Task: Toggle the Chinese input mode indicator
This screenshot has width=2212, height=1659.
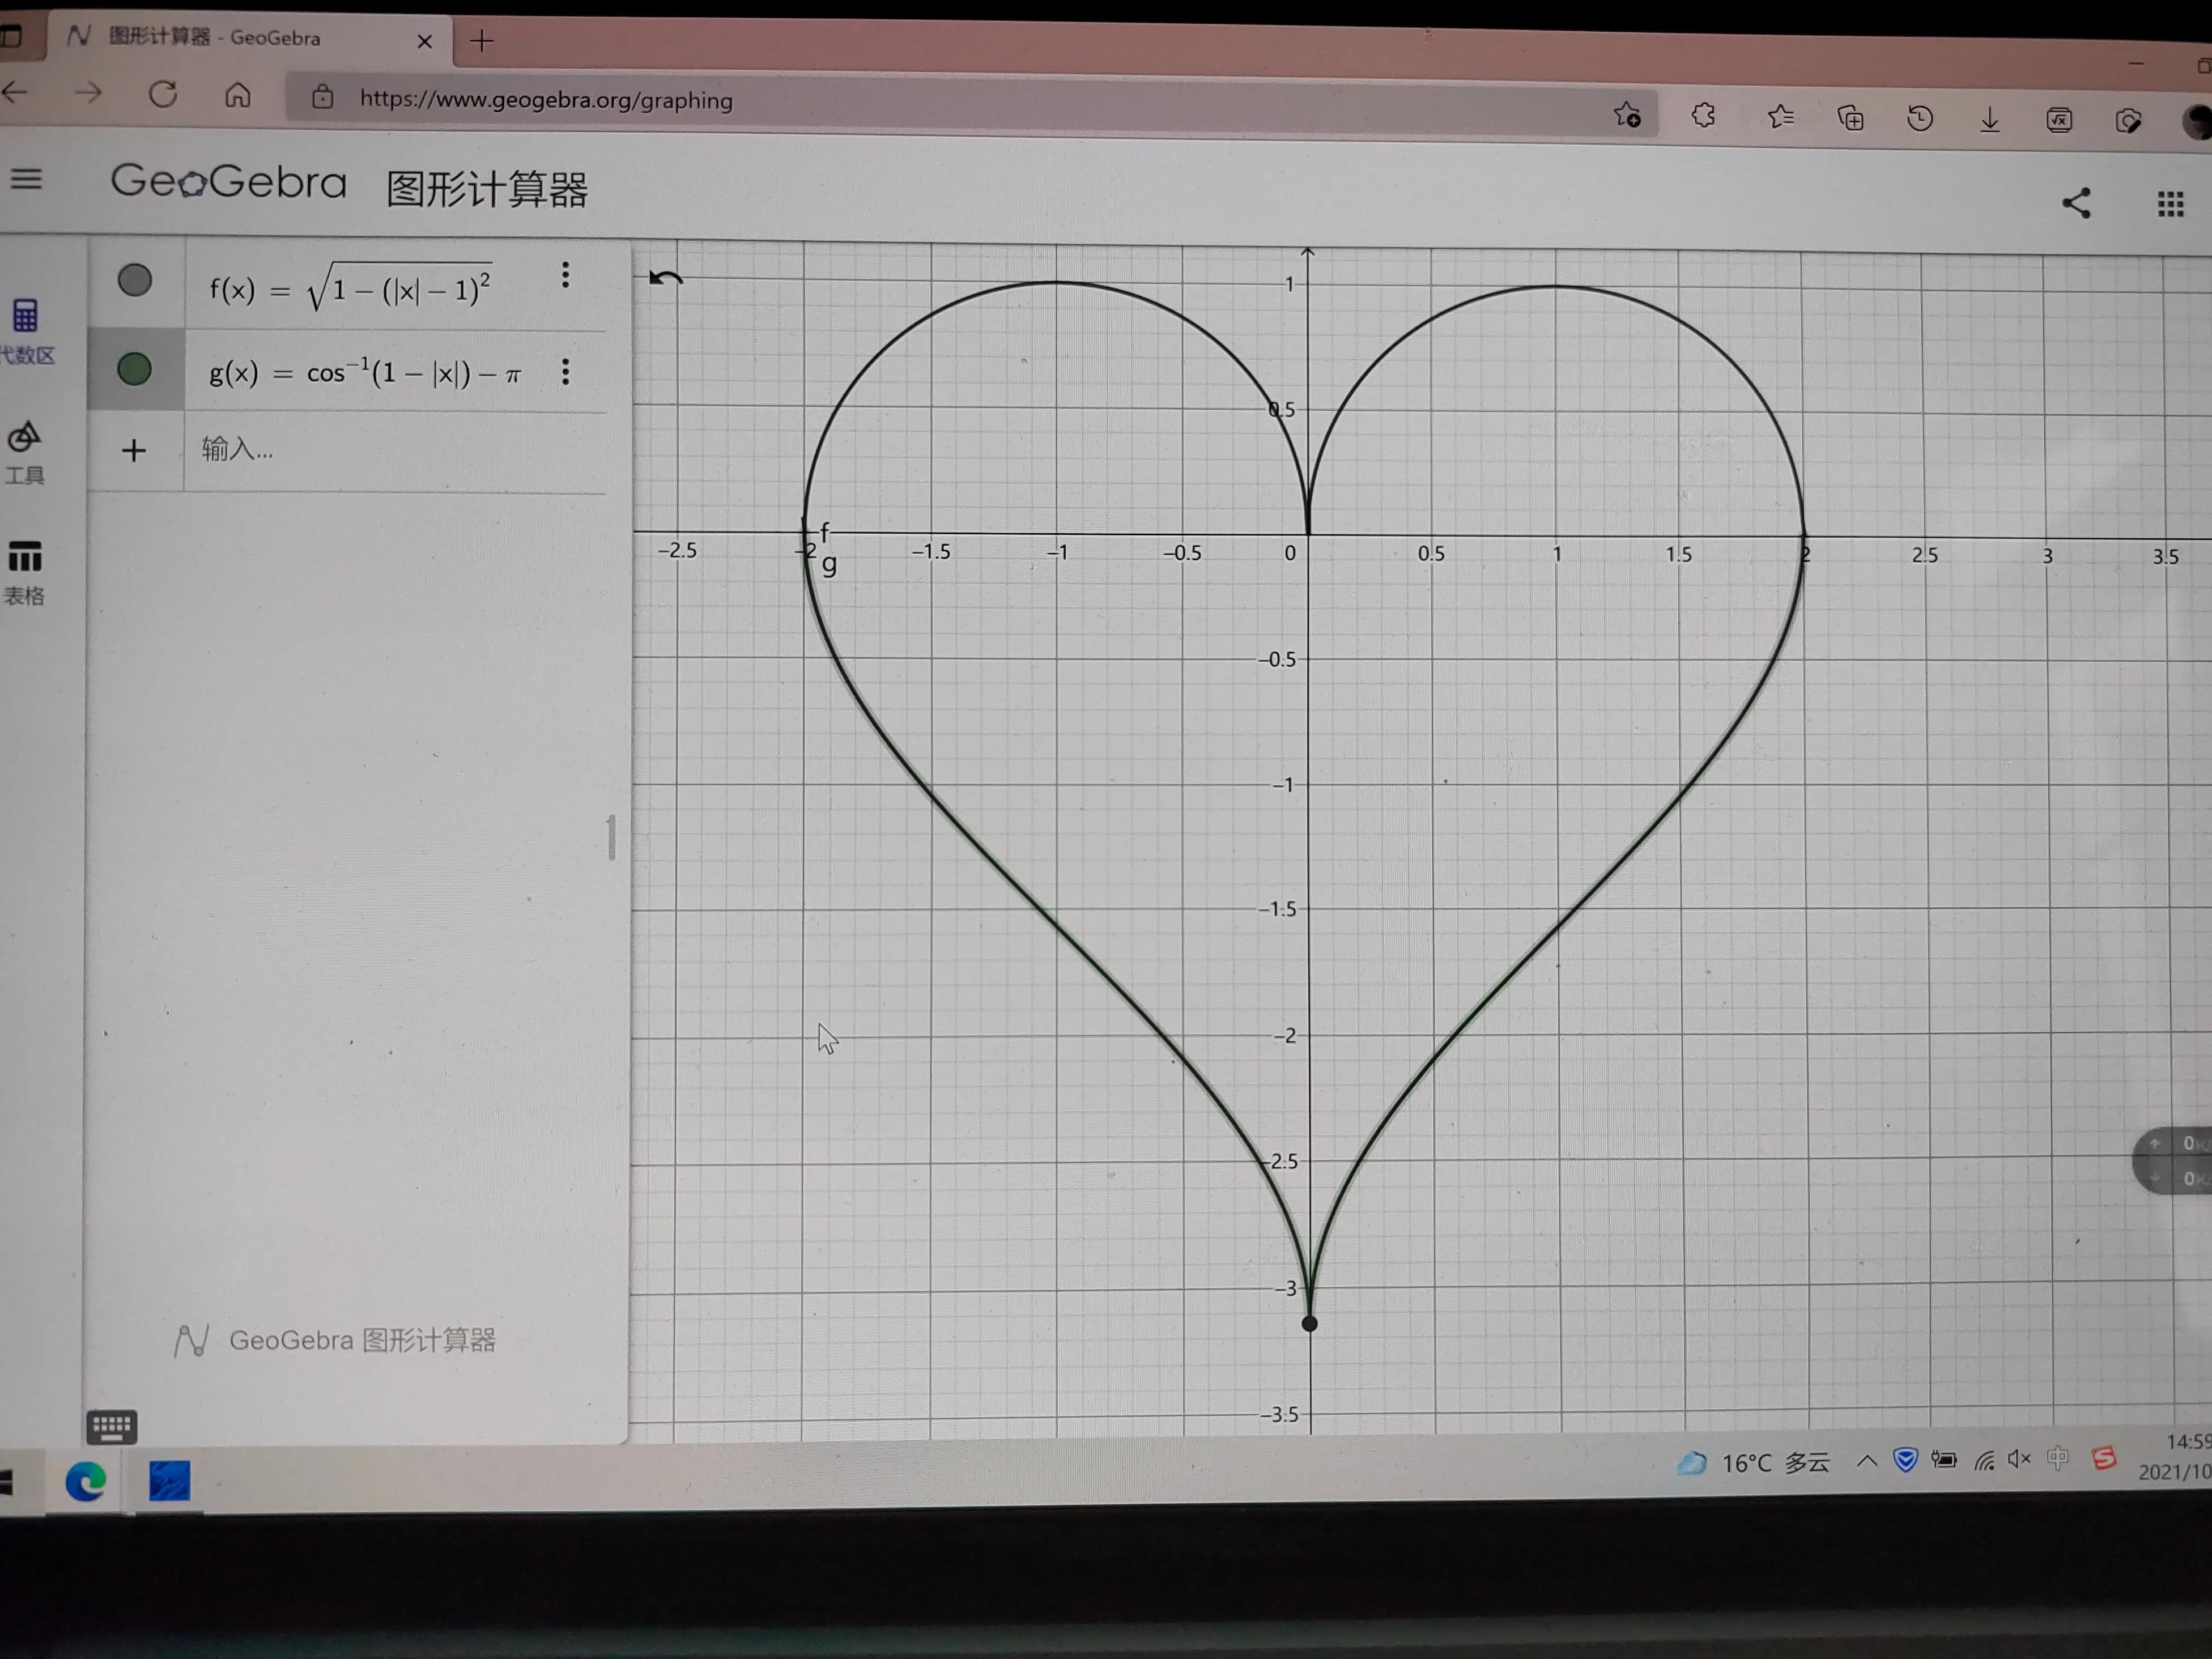Action: click(2058, 1459)
